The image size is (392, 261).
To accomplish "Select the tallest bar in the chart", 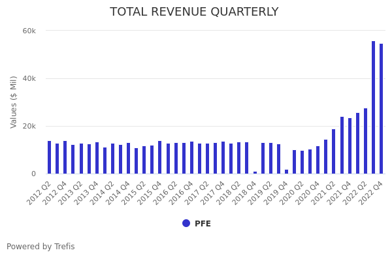I will [374, 108].
